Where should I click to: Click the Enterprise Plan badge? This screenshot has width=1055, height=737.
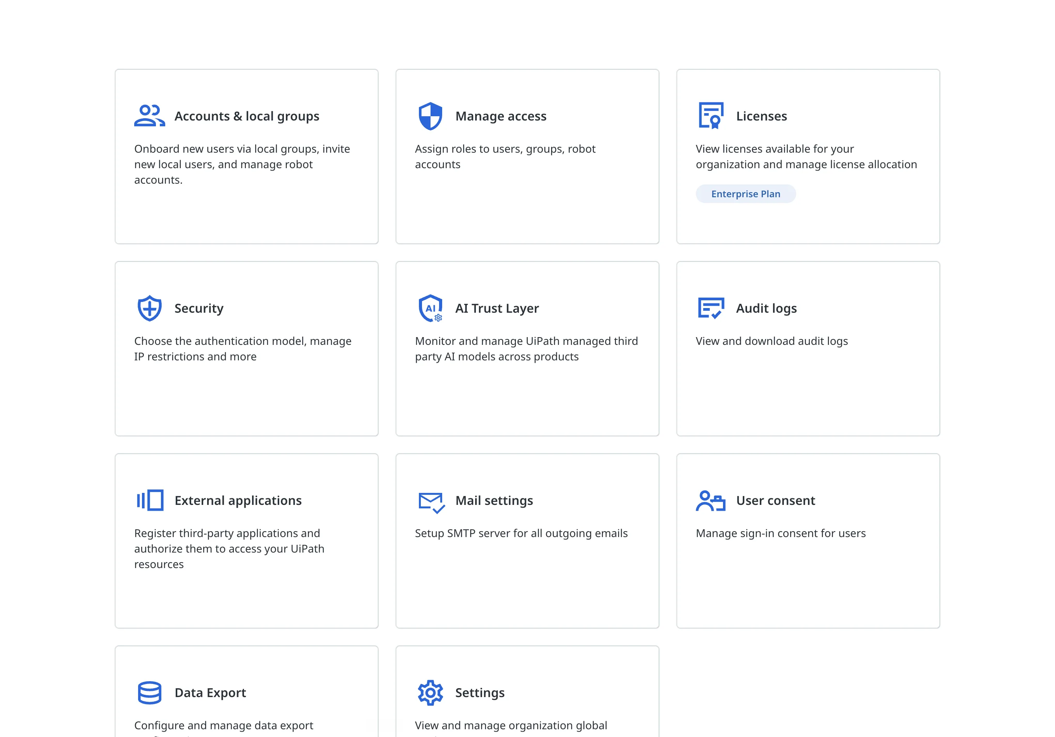pos(746,194)
